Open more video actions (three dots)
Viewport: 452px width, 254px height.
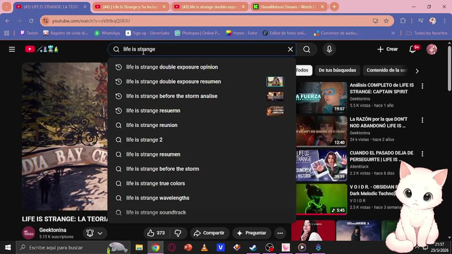[280, 233]
